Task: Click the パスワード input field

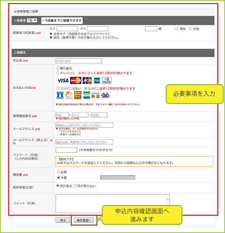Action: tap(66, 150)
